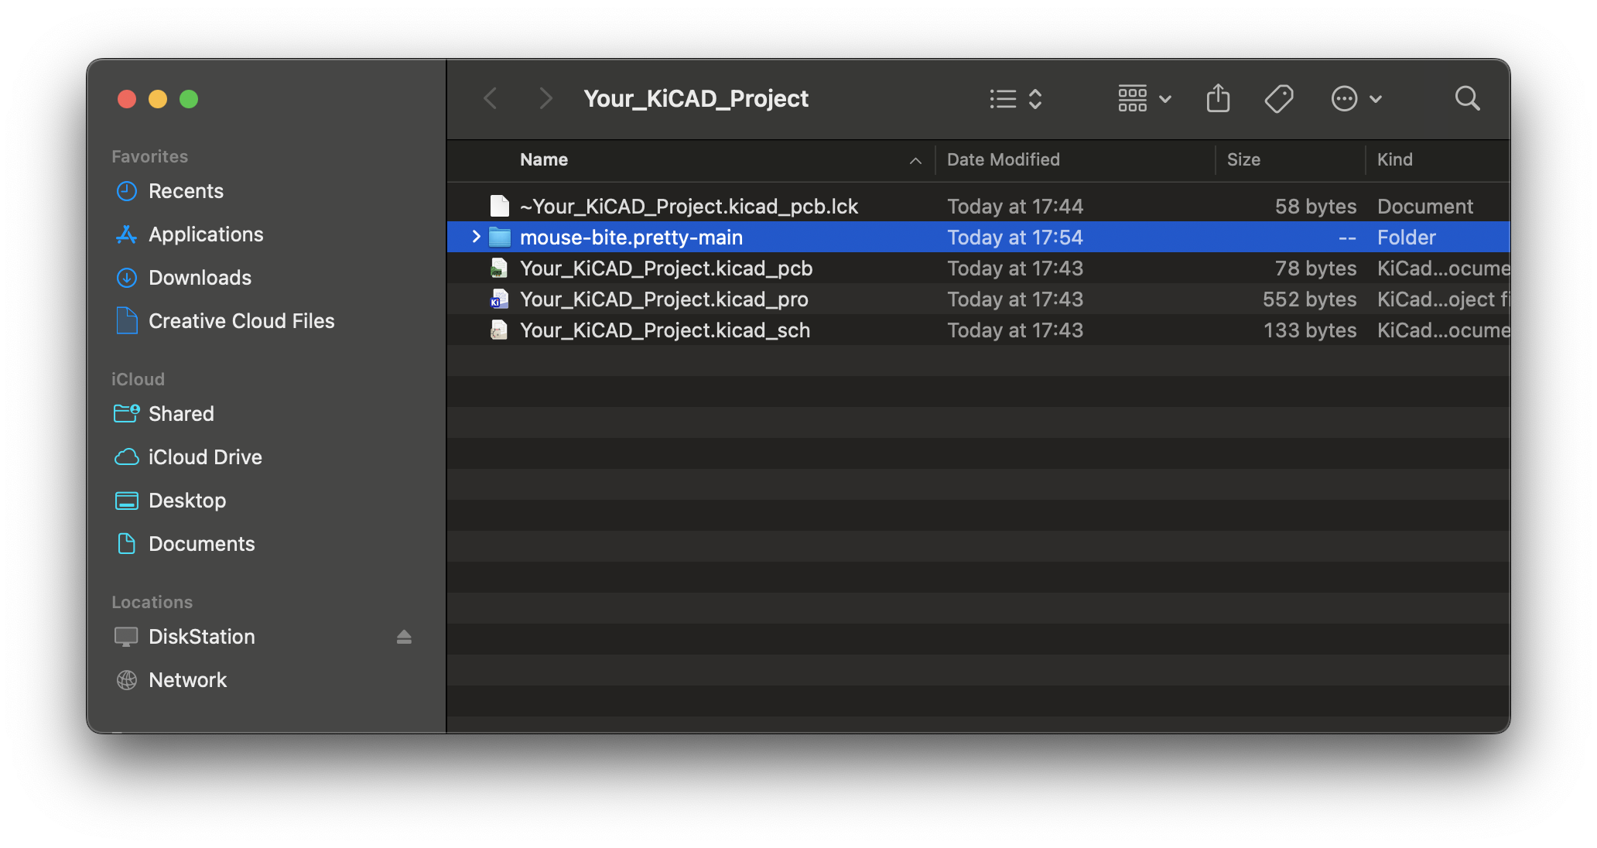
Task: Click the Desktop sidebar icon
Action: point(126,501)
